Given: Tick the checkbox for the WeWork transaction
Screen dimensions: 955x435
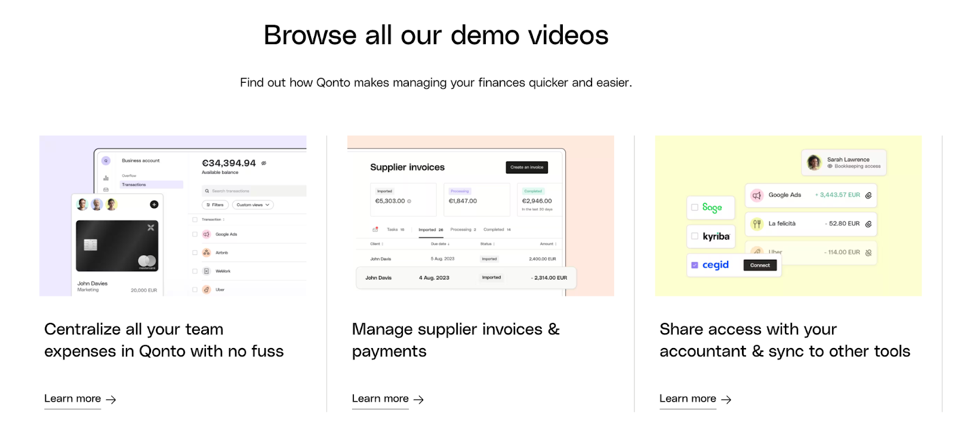Looking at the screenshot, I should pyautogui.click(x=195, y=271).
